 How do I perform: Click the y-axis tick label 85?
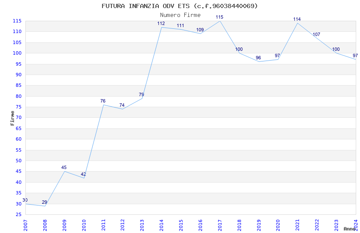pos(19,86)
